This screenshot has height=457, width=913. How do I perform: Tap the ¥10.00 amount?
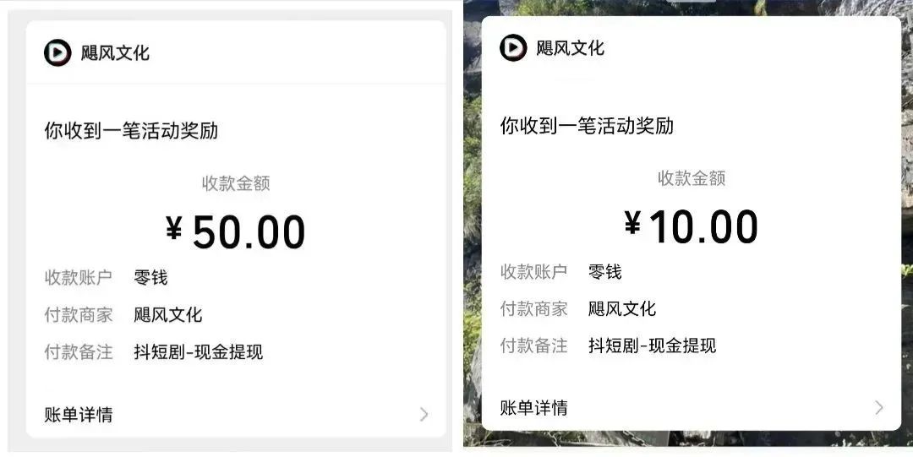click(x=692, y=226)
